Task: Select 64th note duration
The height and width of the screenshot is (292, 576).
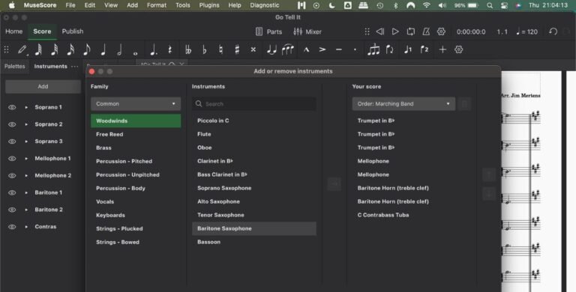Action: pyautogui.click(x=38, y=49)
